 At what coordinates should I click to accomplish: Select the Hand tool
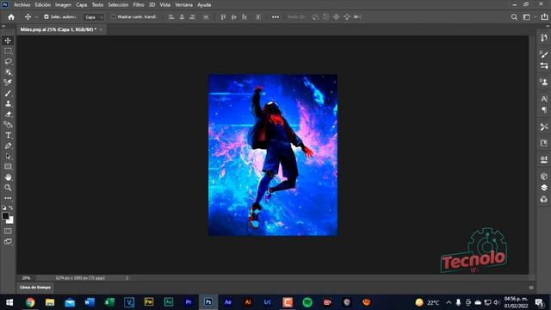[x=8, y=177]
